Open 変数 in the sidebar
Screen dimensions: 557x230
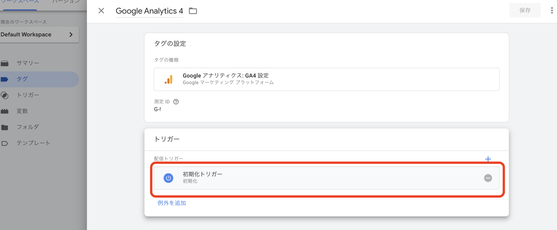coord(22,111)
